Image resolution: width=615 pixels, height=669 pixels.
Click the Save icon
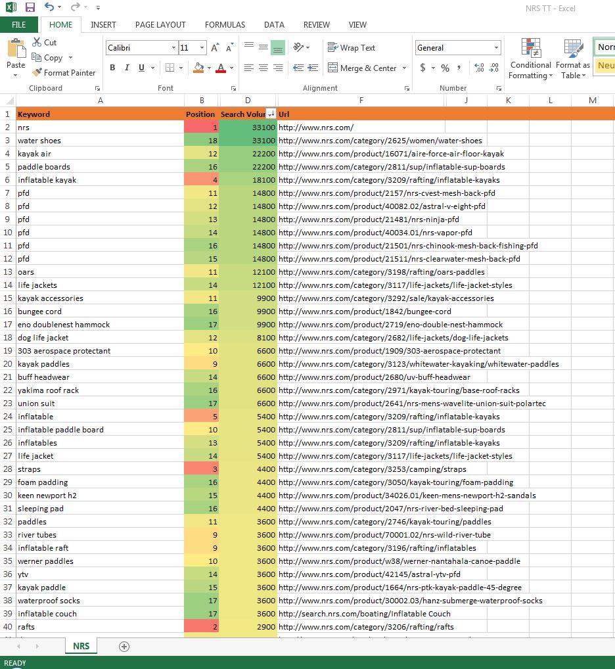click(28, 7)
